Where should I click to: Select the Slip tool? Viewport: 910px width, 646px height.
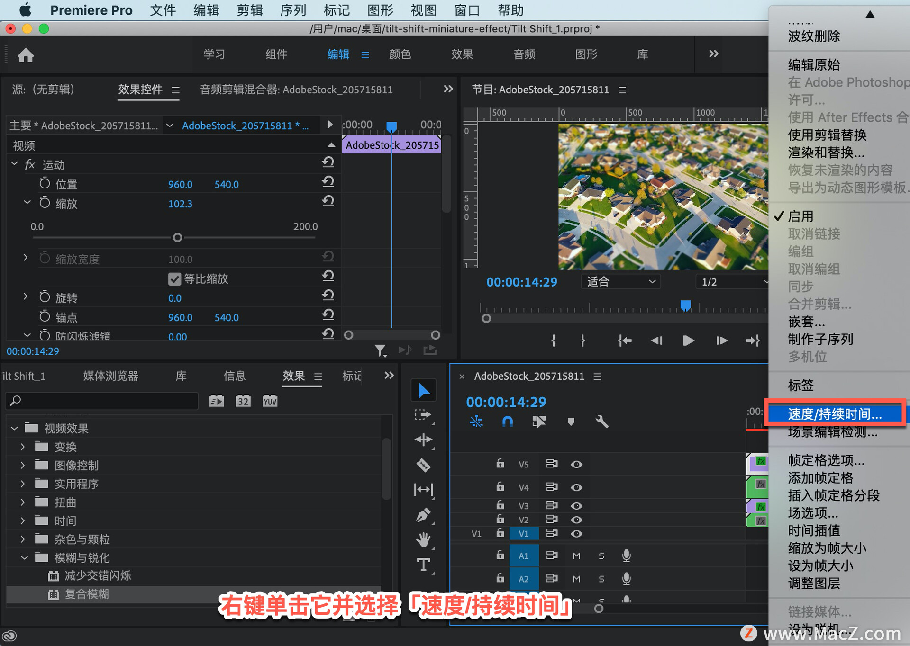[x=423, y=490]
